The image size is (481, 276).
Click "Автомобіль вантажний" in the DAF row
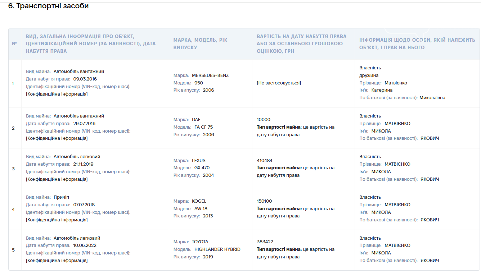pyautogui.click(x=79, y=116)
